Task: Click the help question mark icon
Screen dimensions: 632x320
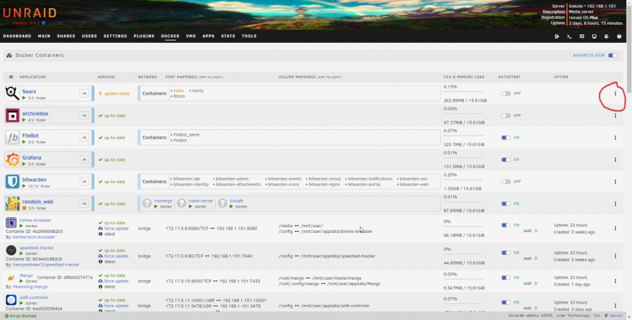Action: [619, 36]
